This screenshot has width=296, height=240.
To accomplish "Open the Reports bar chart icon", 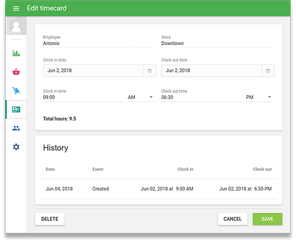I will coord(16,53).
